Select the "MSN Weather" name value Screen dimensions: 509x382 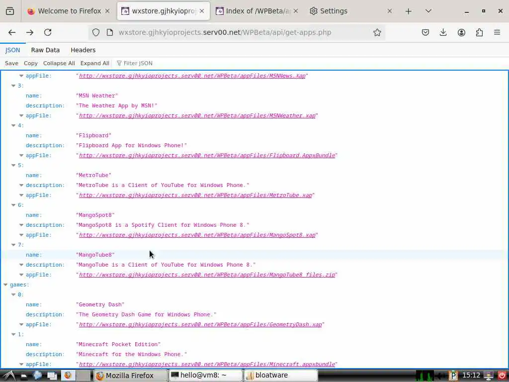click(x=97, y=95)
